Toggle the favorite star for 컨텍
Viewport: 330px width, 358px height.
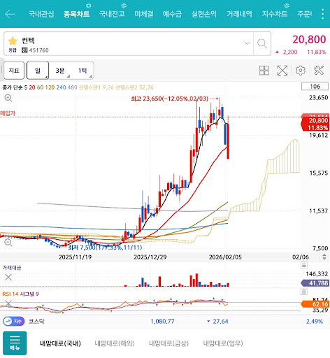pos(13,41)
